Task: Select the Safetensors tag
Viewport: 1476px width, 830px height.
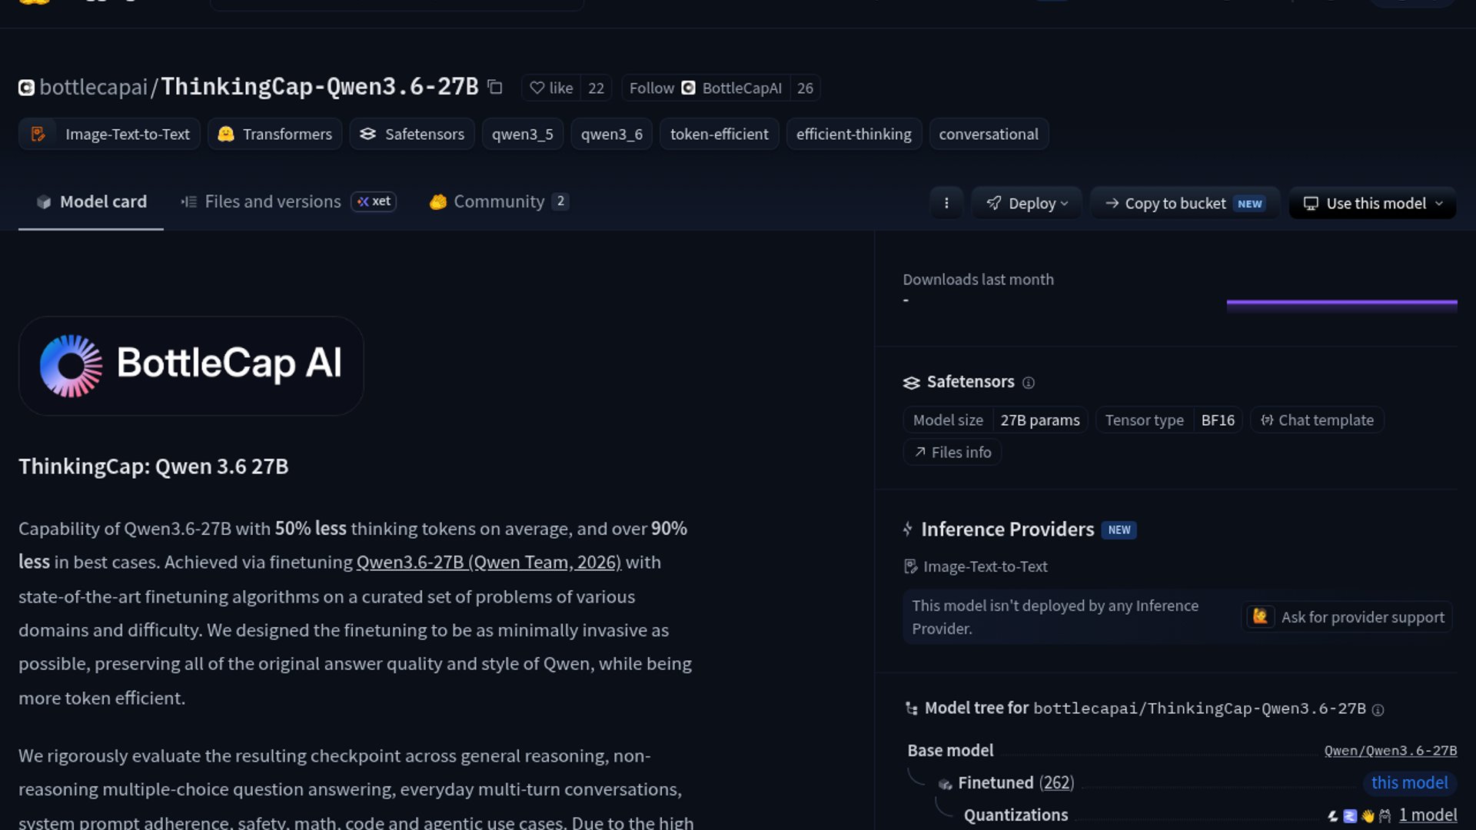Action: coord(412,134)
